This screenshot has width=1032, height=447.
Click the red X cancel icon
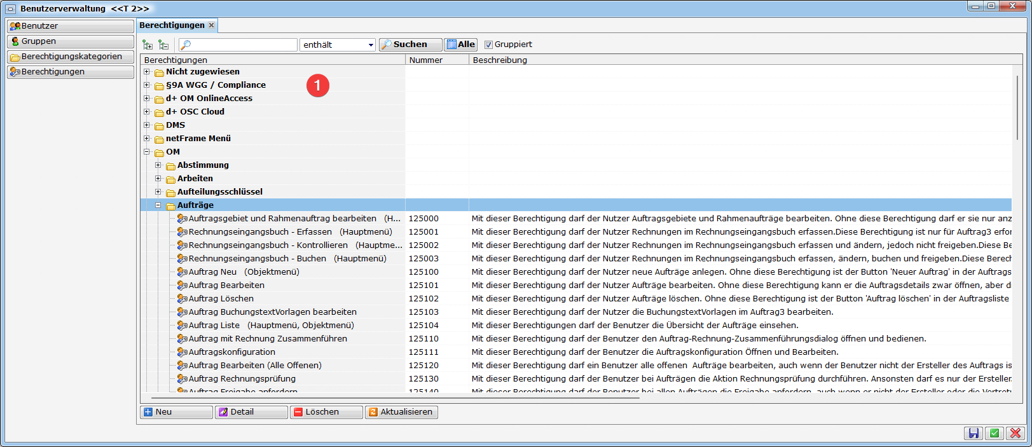[1015, 433]
